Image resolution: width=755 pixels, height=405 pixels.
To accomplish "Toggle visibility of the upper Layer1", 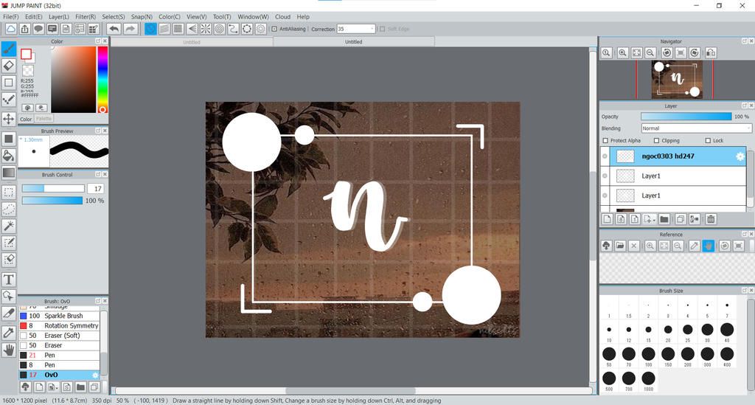I will tap(605, 176).
